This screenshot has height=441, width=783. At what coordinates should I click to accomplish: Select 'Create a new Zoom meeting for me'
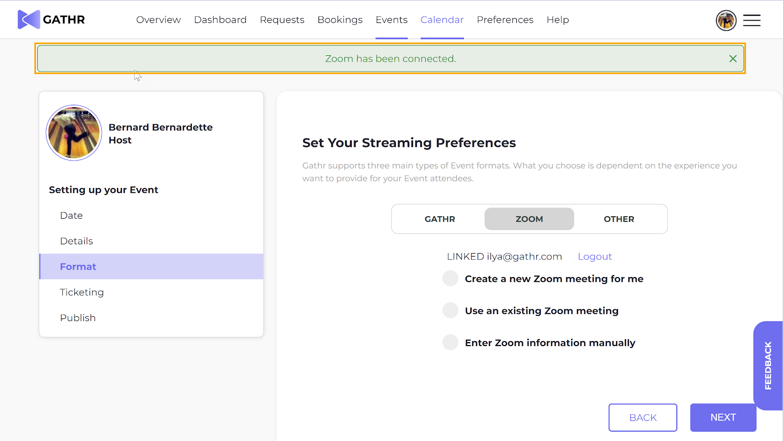450,279
